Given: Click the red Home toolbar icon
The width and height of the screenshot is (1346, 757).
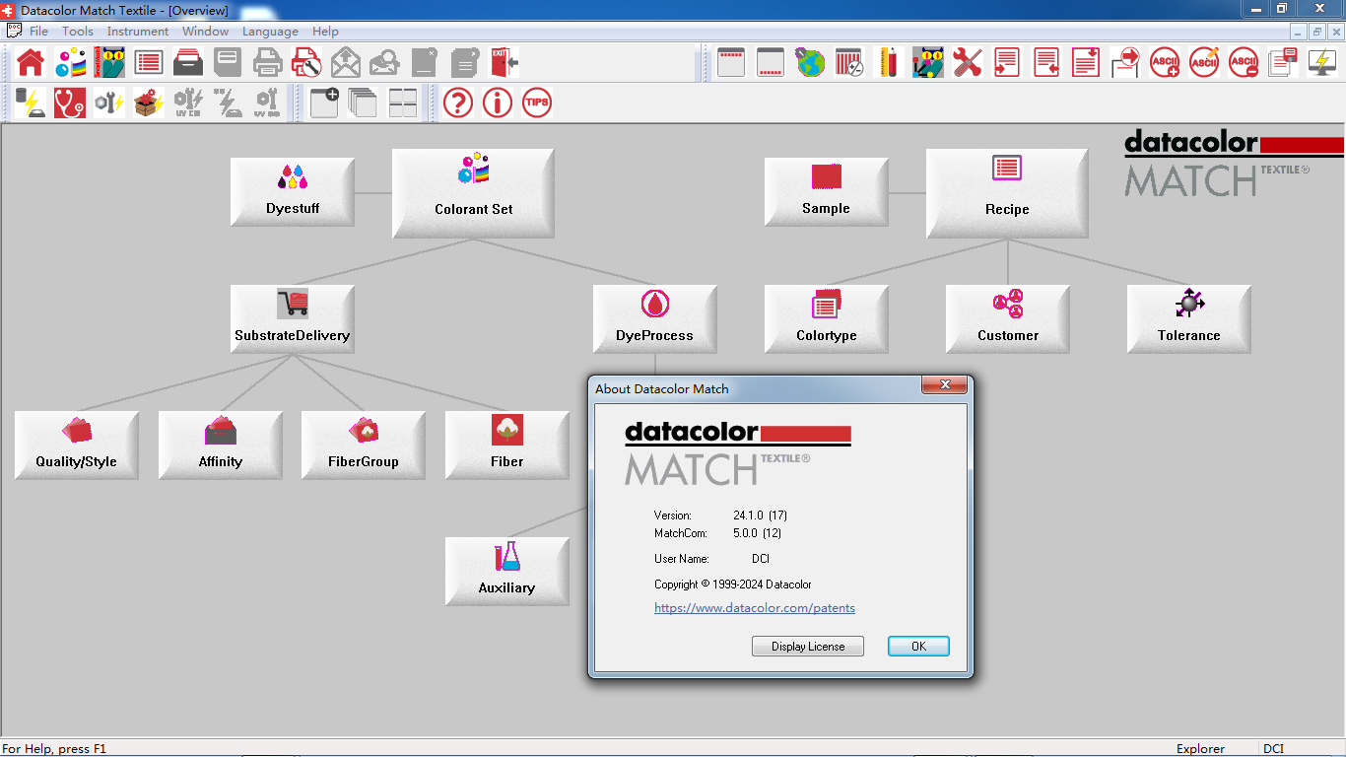Looking at the screenshot, I should tap(31, 63).
